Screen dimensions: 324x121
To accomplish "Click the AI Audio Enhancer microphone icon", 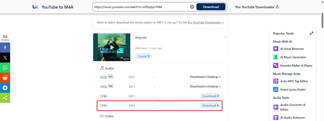I will tap(276, 117).
